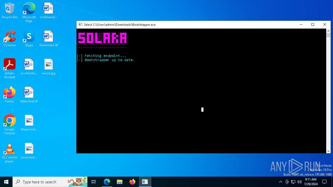This screenshot has width=333, height=187.
Task: Show hidden system tray icons
Action: point(280,182)
